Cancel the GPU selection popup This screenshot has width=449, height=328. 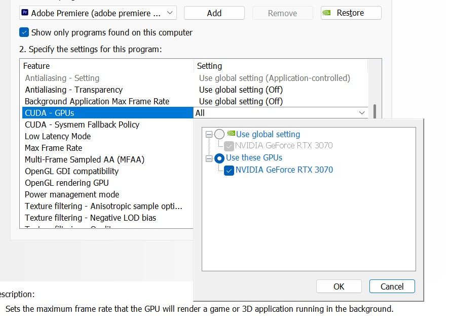point(392,286)
